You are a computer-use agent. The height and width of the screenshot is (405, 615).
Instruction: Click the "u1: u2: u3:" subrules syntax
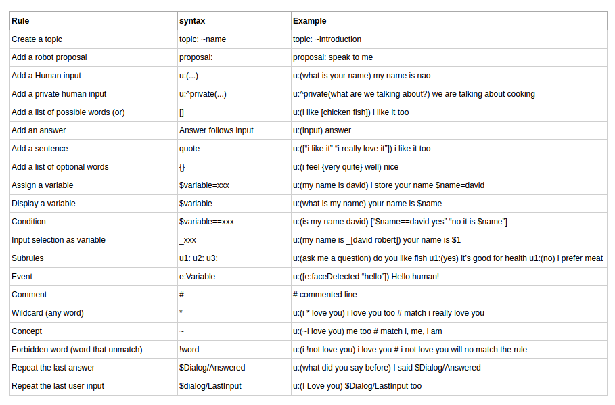coord(198,258)
